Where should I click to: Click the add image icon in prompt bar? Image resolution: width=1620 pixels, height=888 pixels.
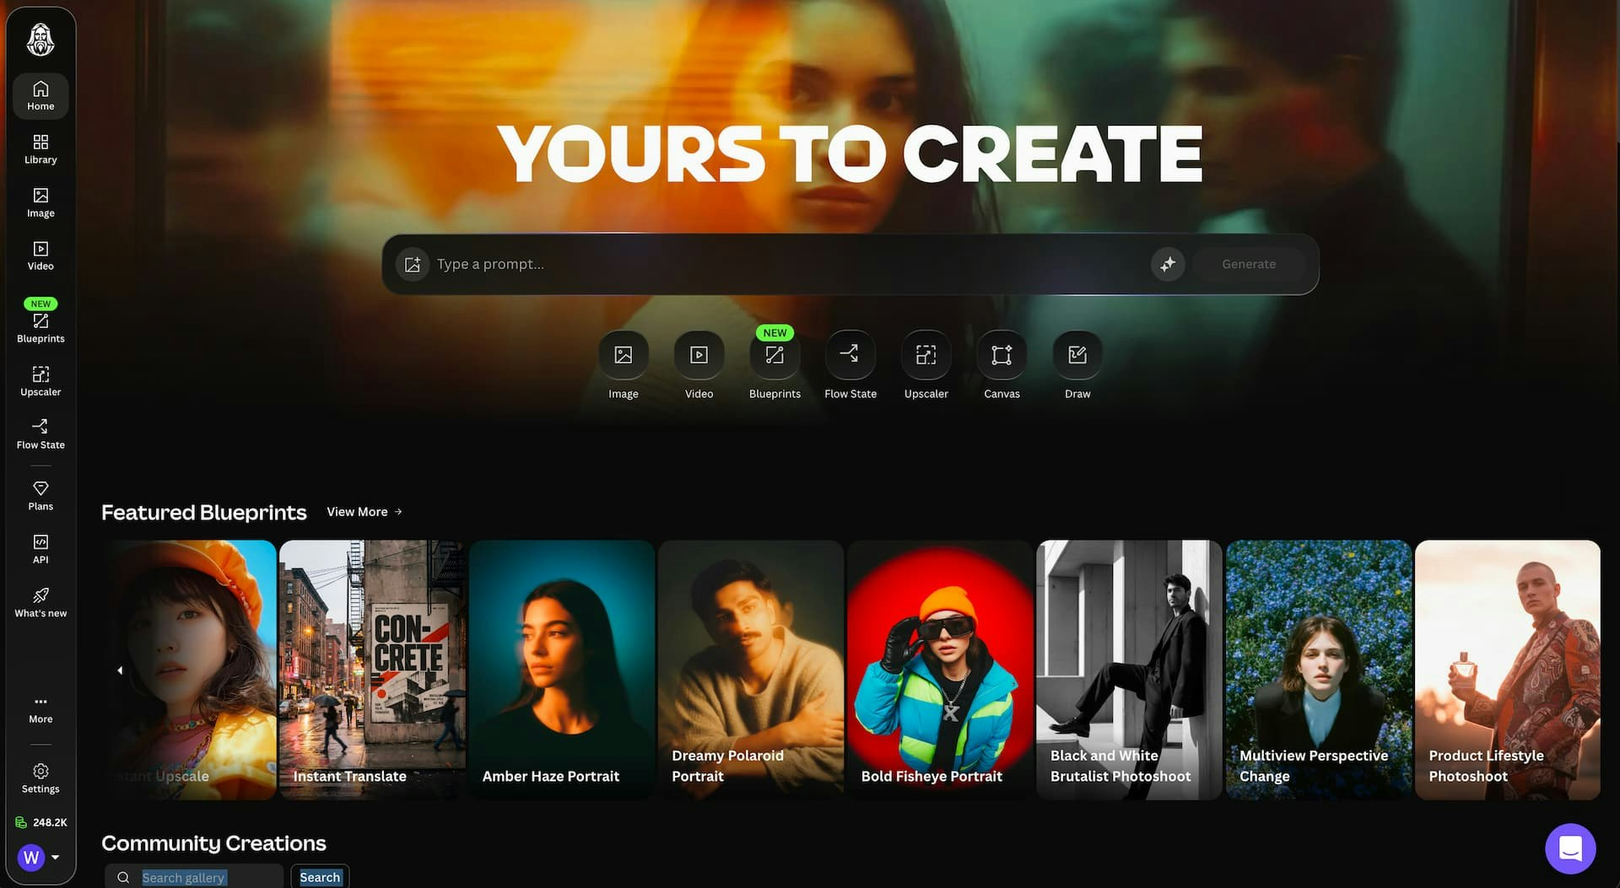(413, 265)
